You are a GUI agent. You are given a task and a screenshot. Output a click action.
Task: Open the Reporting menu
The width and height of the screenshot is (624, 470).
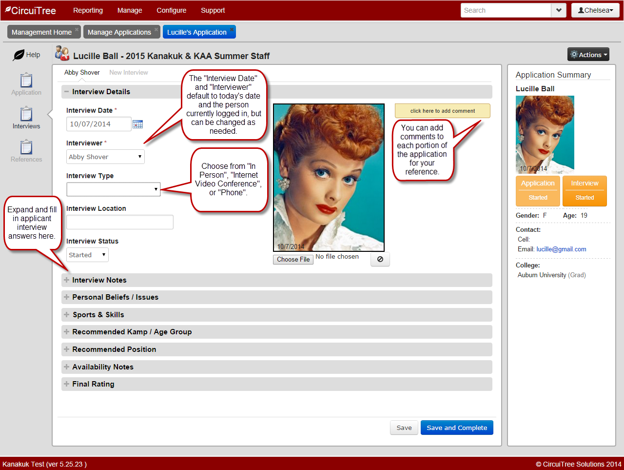(88, 10)
